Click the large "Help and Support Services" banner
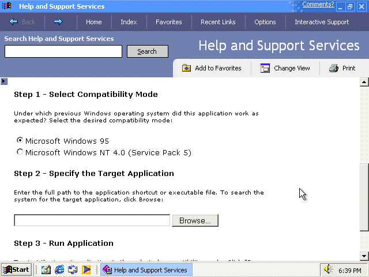Screen dimensions: 369x277 (x=279, y=46)
